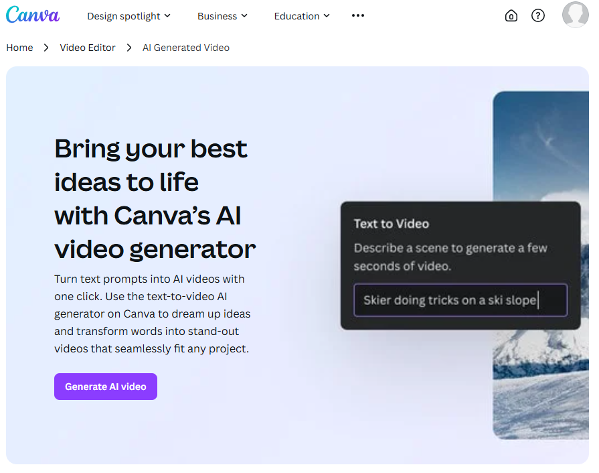Click the 'Describe a scene to generate' description
Image resolution: width=599 pixels, height=473 pixels.
pyautogui.click(x=450, y=257)
